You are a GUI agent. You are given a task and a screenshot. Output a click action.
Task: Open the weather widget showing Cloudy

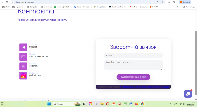pos(4,104)
